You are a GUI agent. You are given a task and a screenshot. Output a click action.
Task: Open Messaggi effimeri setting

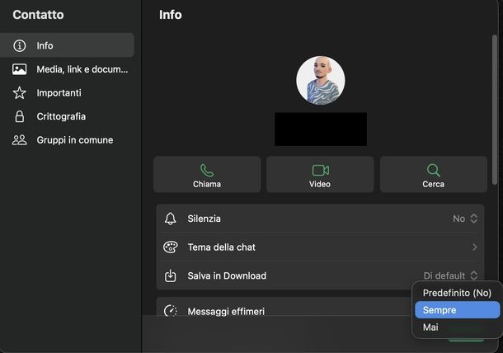point(284,308)
